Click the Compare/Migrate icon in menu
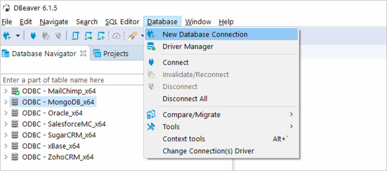The height and width of the screenshot is (171, 387). pos(151,114)
